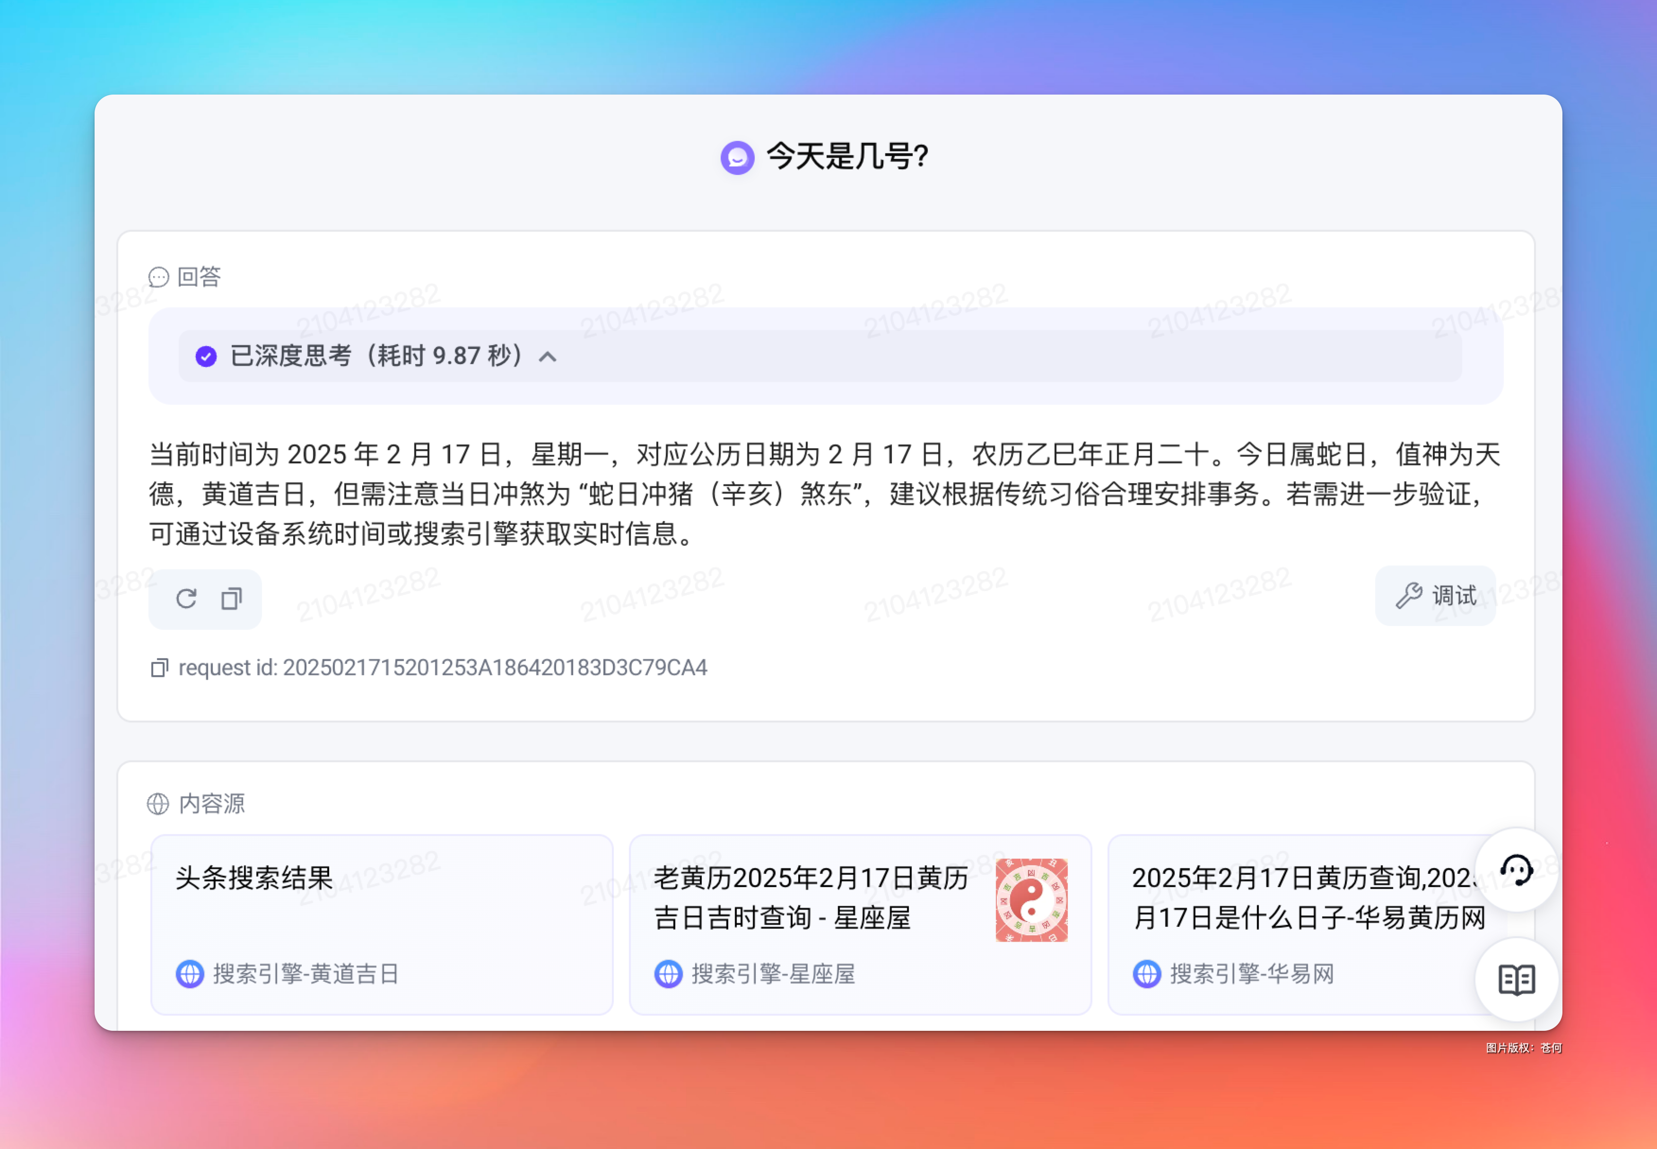Collapse the deep thinking chevron arrow

pos(548,357)
